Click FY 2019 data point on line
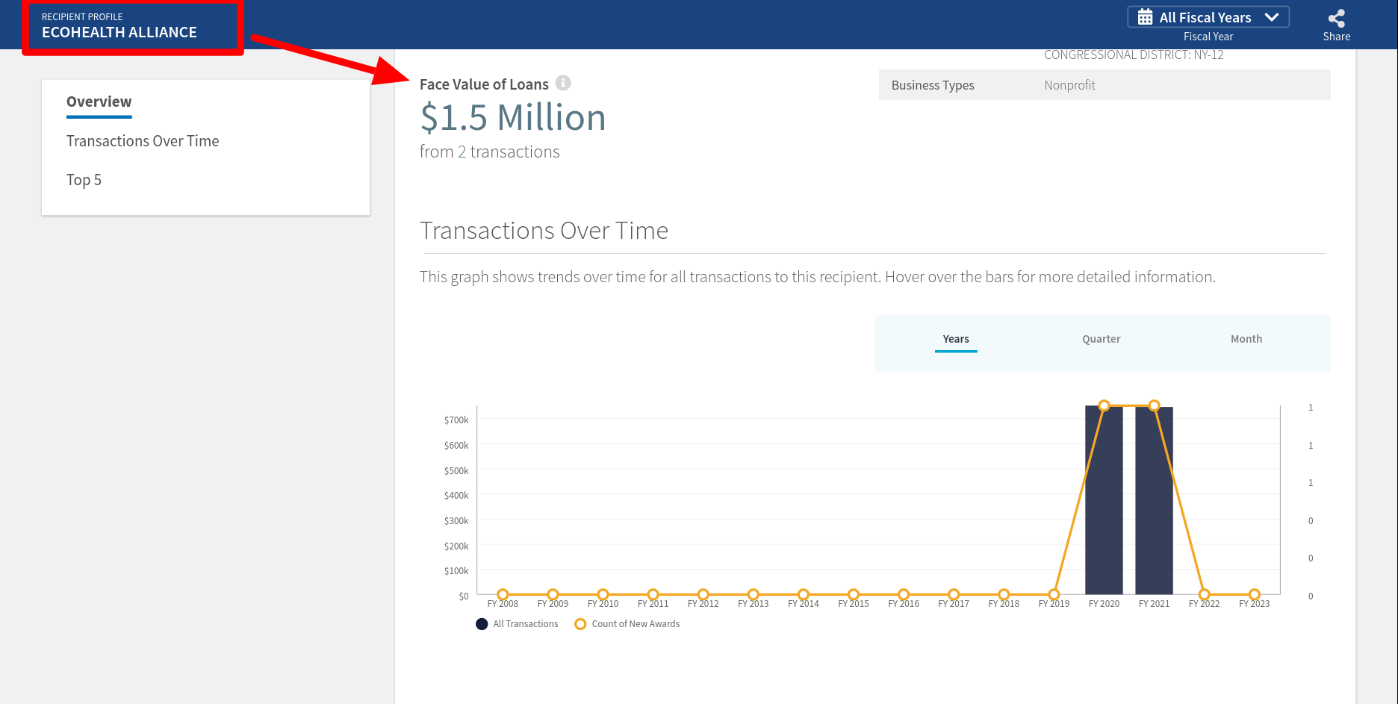 [1054, 595]
